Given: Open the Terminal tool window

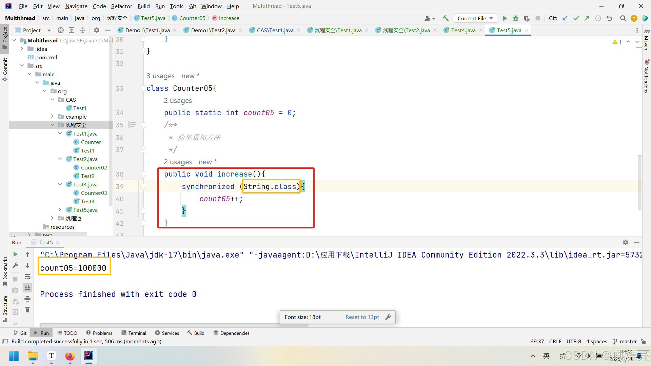Looking at the screenshot, I should point(134,333).
